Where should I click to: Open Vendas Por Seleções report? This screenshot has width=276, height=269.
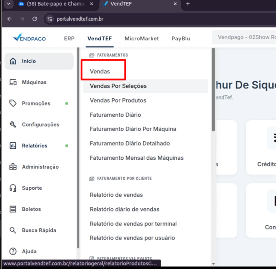(145, 86)
